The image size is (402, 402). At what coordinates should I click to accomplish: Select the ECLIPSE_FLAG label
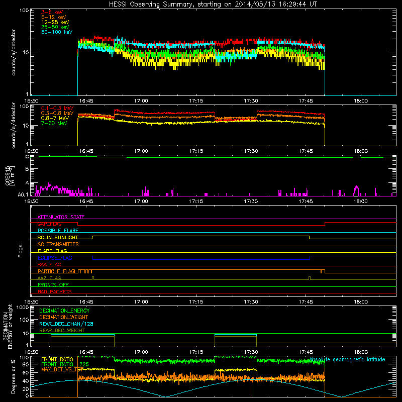(x=55, y=258)
